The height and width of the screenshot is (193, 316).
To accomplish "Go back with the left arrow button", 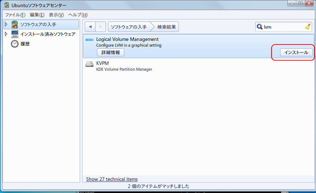I will pos(90,27).
